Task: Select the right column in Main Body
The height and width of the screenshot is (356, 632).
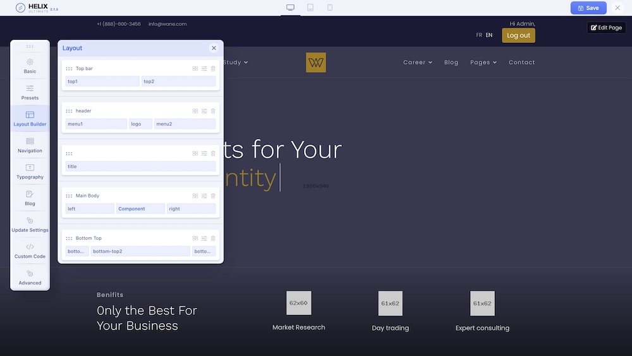Action: (x=191, y=208)
